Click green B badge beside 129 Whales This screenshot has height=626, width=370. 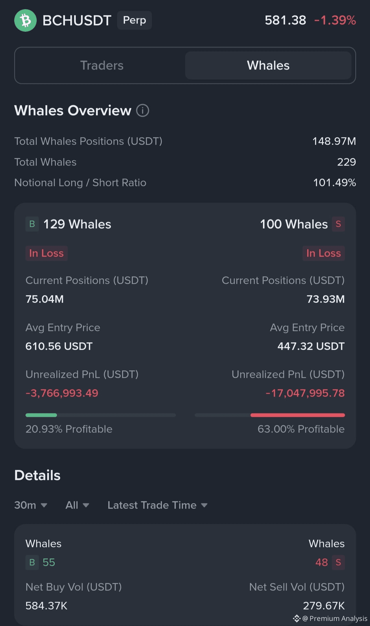pos(32,224)
